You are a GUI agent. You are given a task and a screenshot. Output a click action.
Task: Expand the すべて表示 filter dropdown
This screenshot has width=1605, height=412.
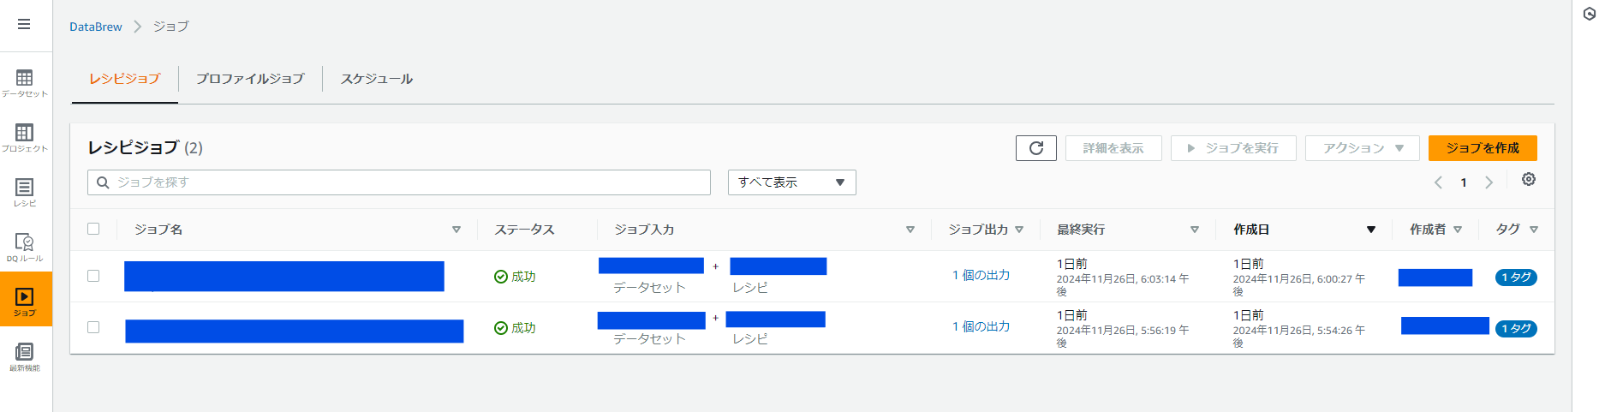coord(792,182)
